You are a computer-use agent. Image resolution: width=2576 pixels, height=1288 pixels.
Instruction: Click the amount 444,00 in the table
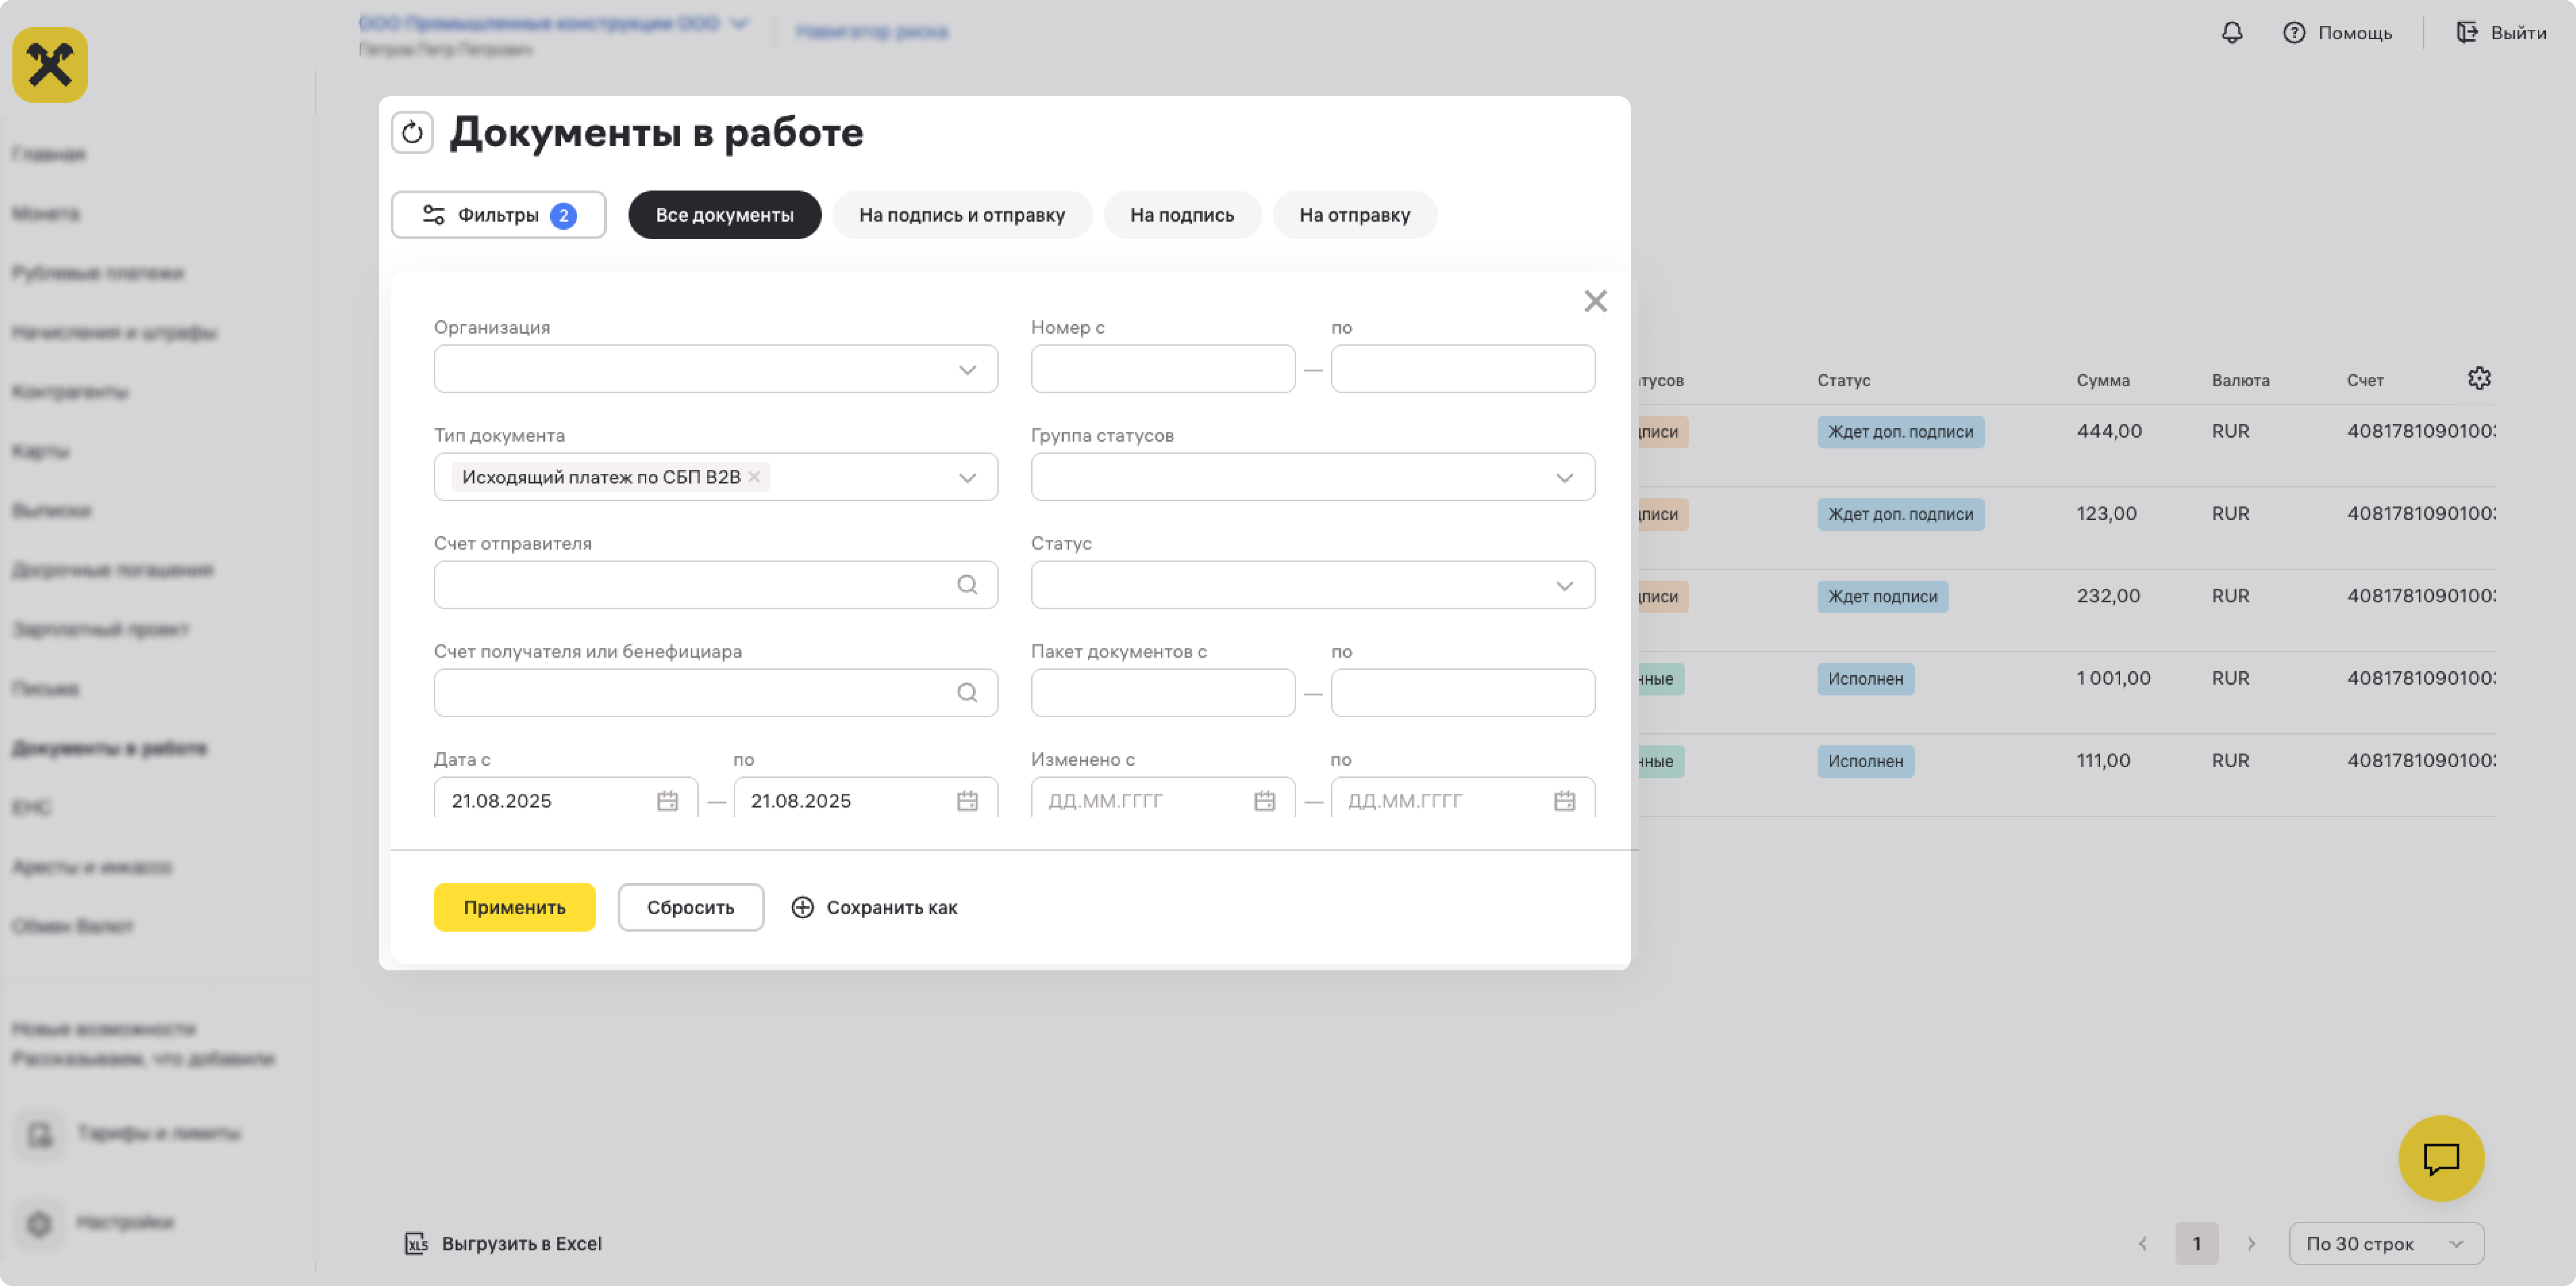2109,431
